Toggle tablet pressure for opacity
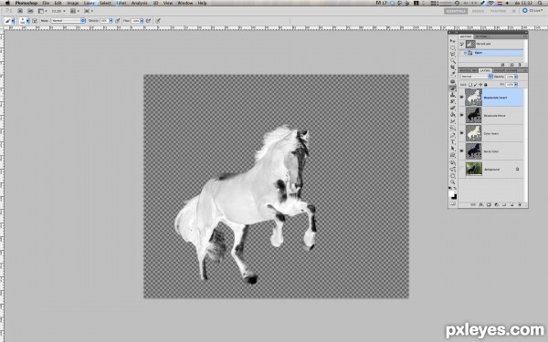 pyautogui.click(x=118, y=21)
